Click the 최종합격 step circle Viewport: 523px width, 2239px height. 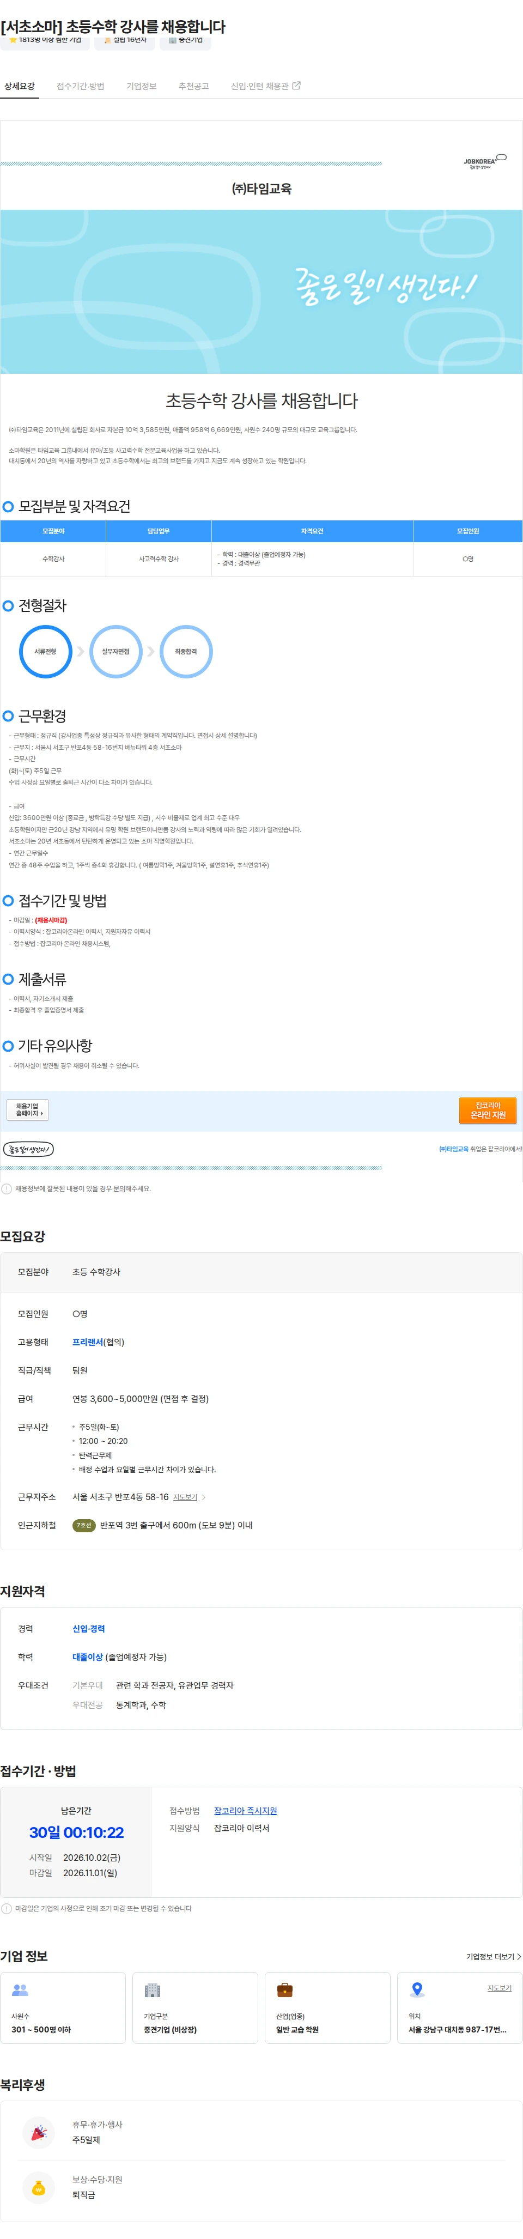(x=186, y=651)
